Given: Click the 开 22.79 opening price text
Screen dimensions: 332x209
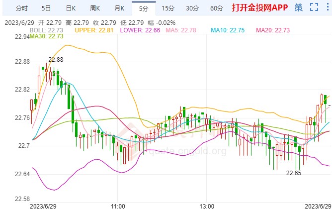Looking at the screenshot, I should [50, 23].
